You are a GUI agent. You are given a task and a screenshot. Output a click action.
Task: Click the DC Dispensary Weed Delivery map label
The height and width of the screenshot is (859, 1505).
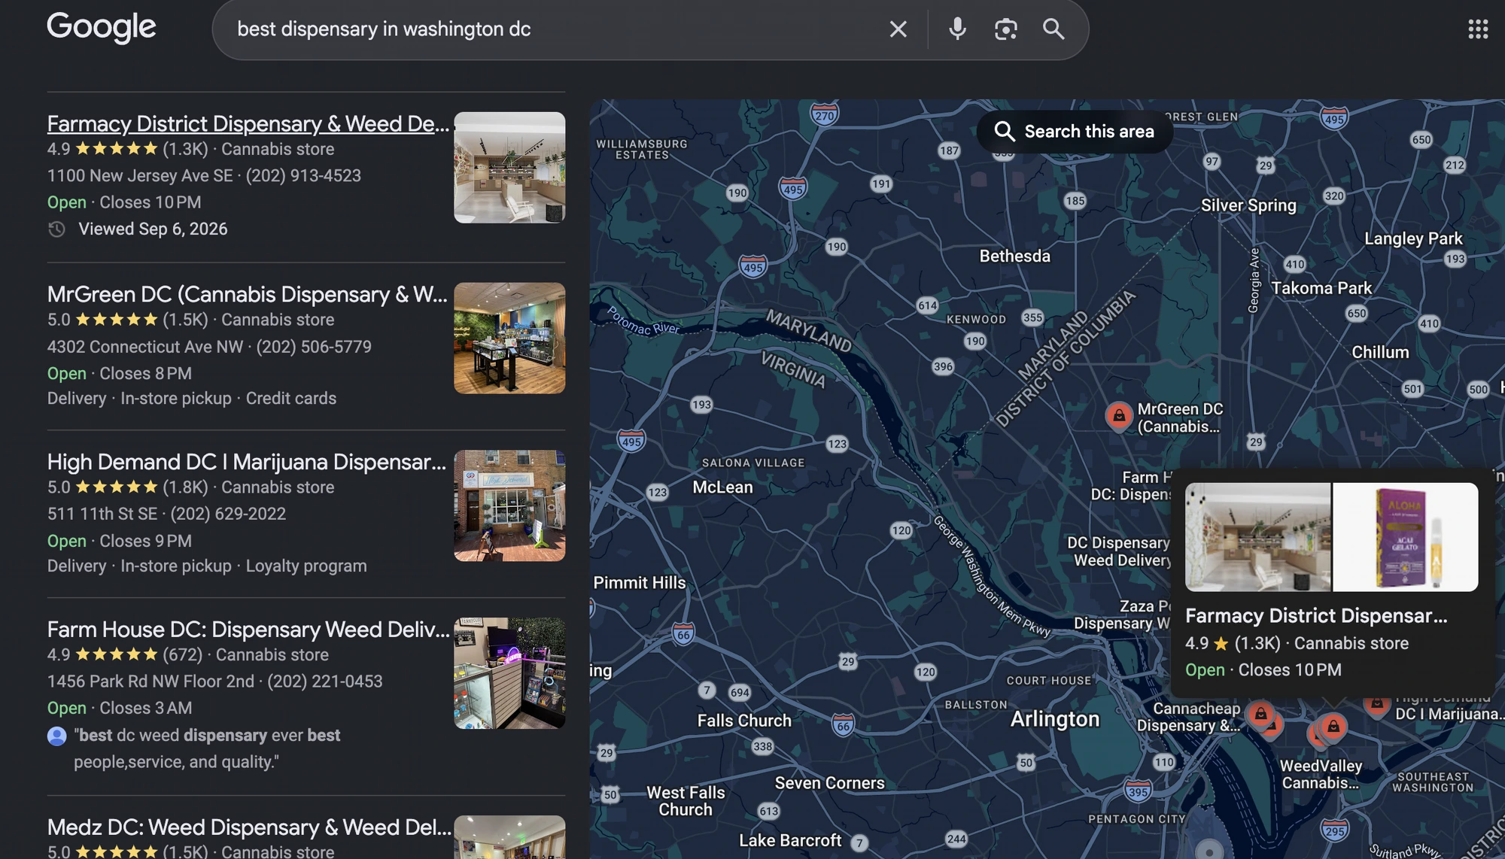click(1119, 551)
